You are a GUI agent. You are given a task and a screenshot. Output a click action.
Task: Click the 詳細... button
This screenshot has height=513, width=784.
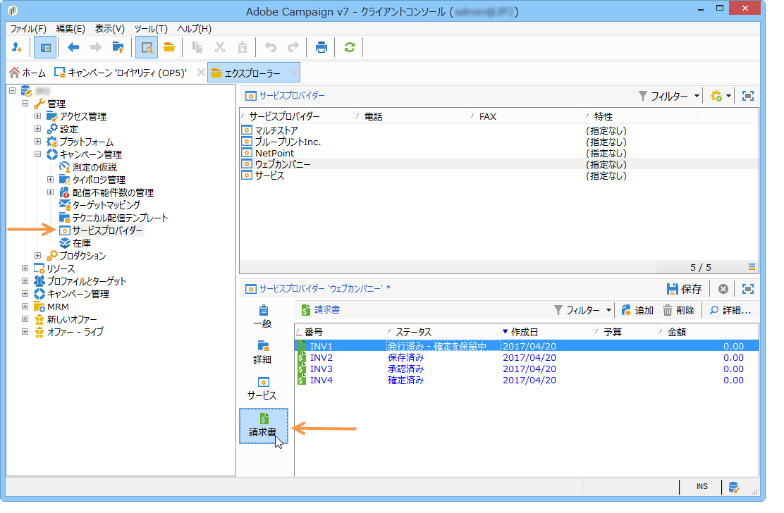click(x=730, y=310)
